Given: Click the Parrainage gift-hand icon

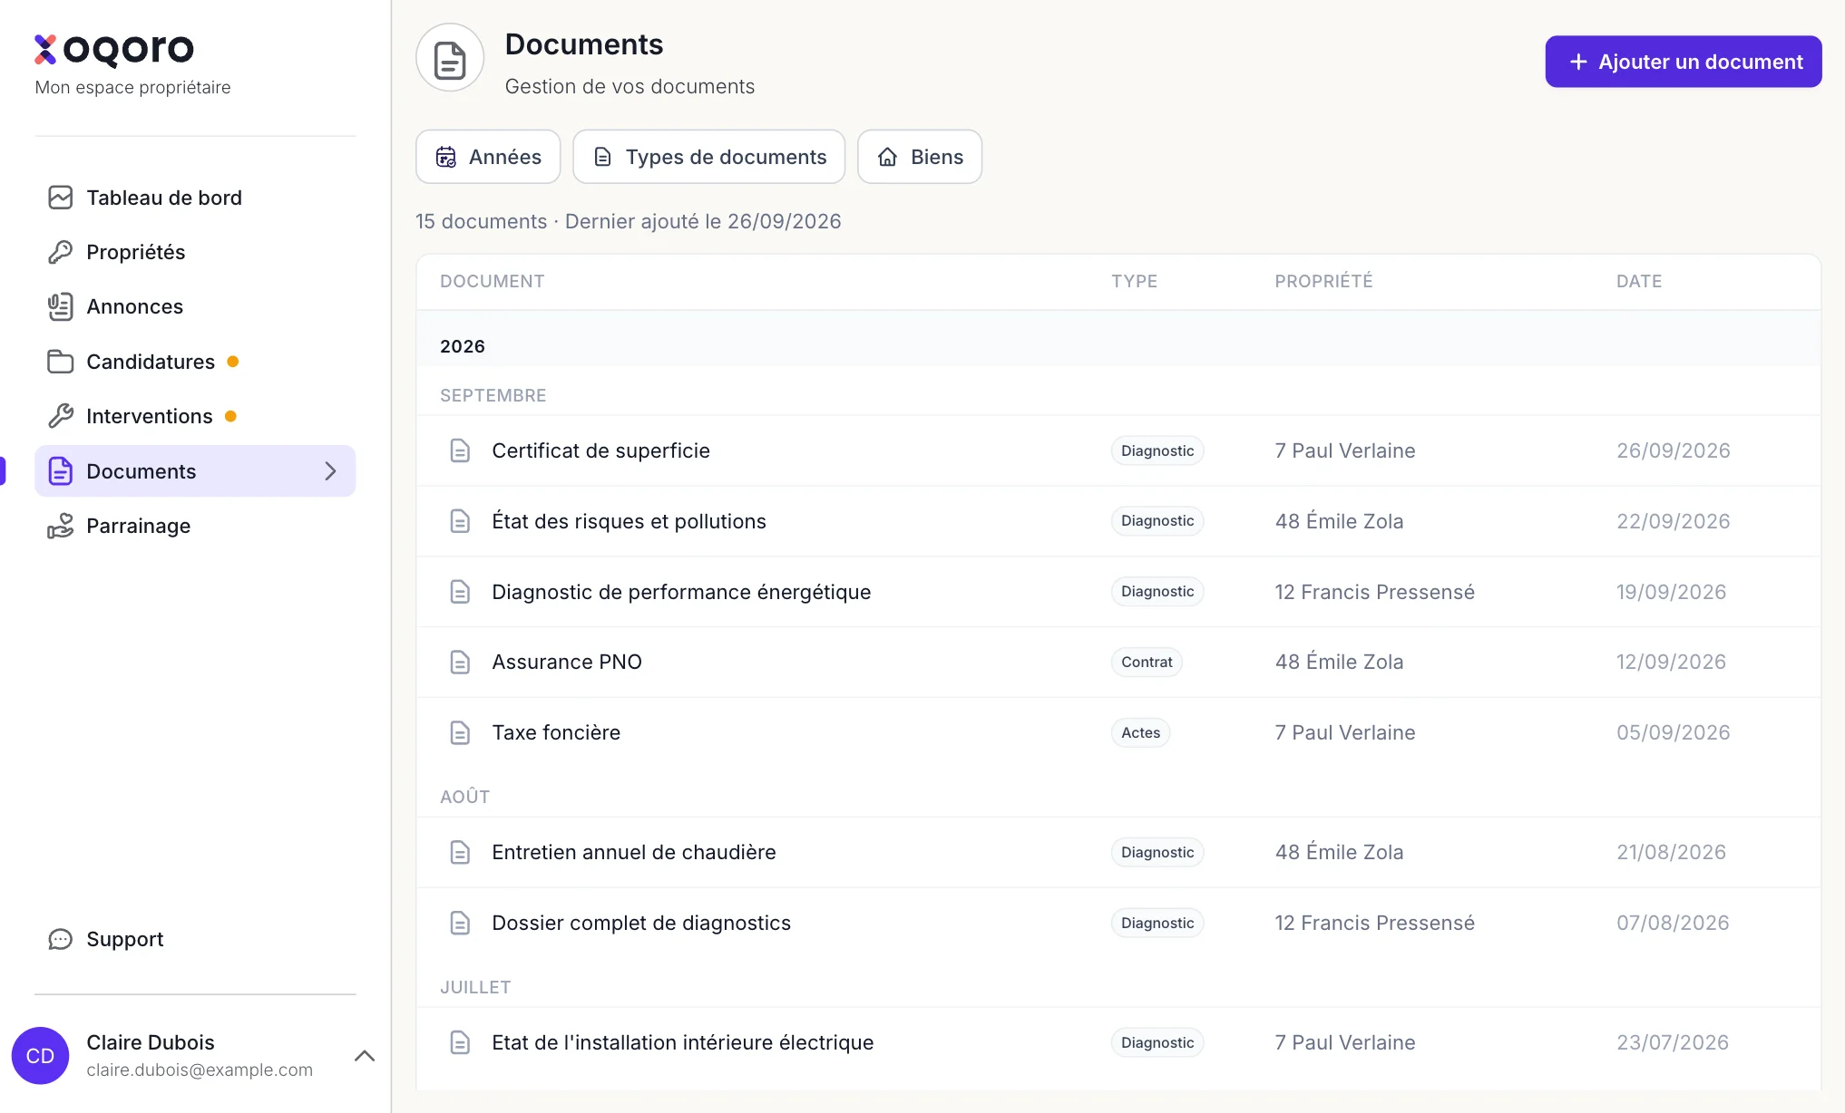Looking at the screenshot, I should pos(61,526).
